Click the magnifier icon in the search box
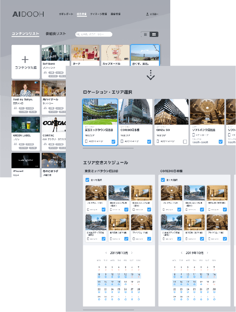The height and width of the screenshot is (312, 236). point(78,34)
